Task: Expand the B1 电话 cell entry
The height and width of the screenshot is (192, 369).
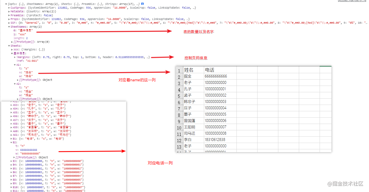Action: [37, 139]
